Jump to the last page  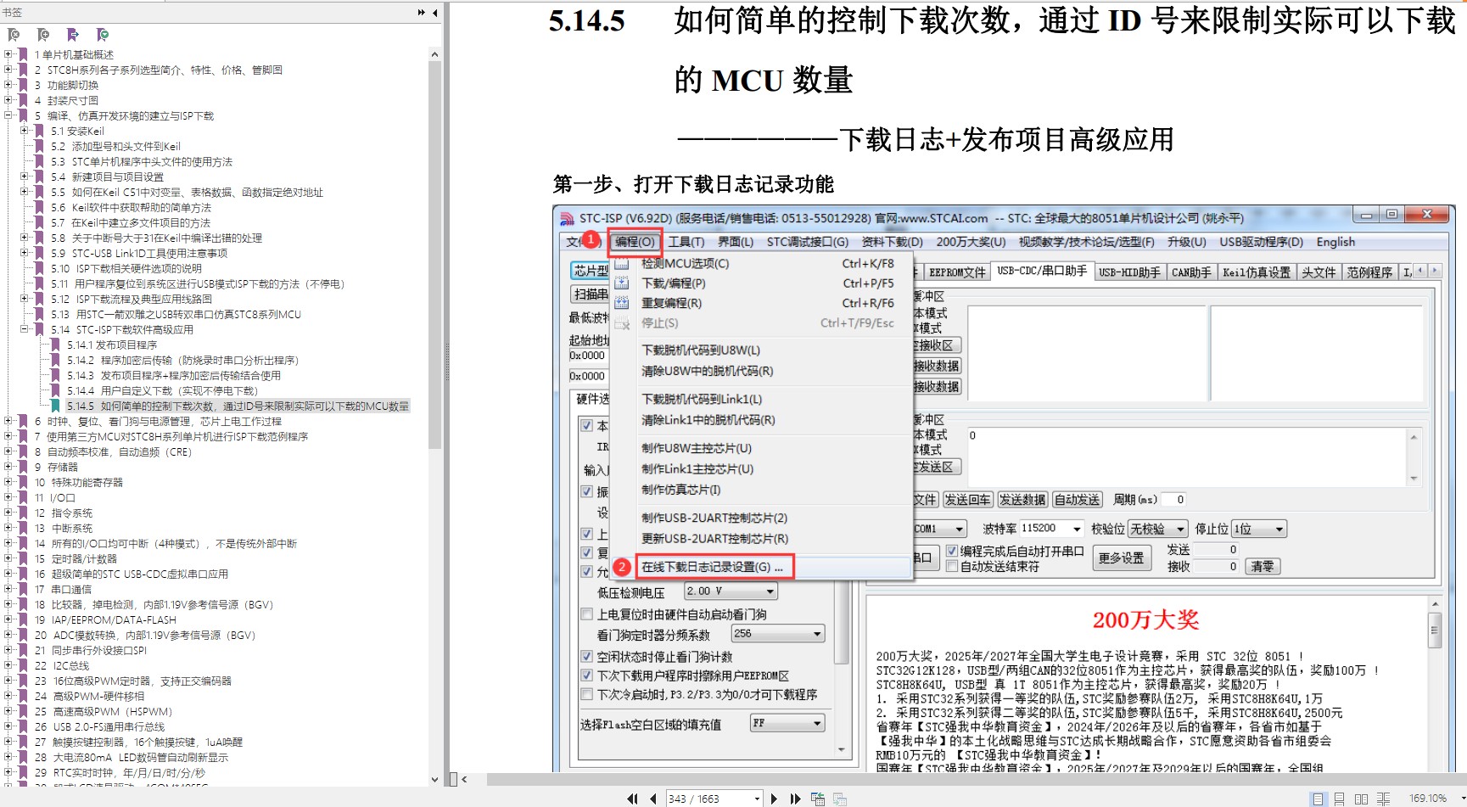click(x=795, y=799)
